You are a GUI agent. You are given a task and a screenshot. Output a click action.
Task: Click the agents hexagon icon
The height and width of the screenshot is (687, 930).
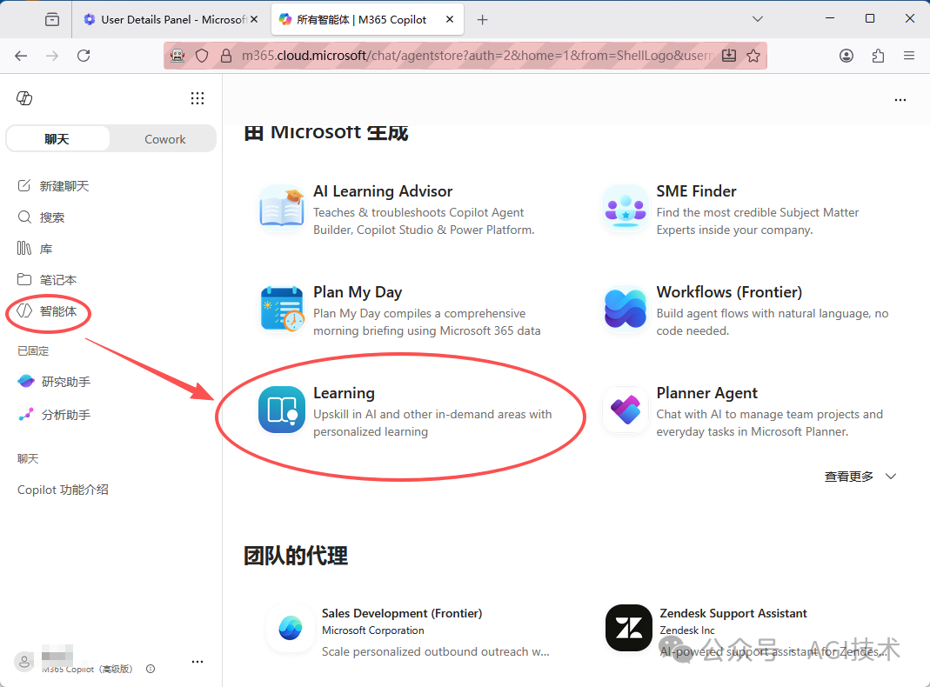pos(23,310)
